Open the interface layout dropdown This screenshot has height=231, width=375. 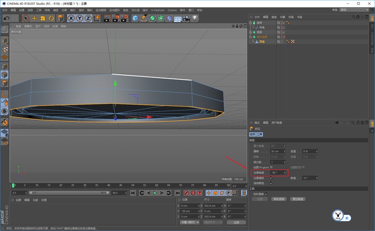click(x=354, y=10)
